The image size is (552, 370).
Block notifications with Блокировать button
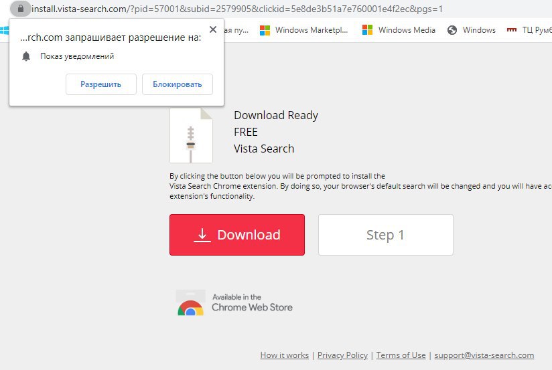coord(178,84)
